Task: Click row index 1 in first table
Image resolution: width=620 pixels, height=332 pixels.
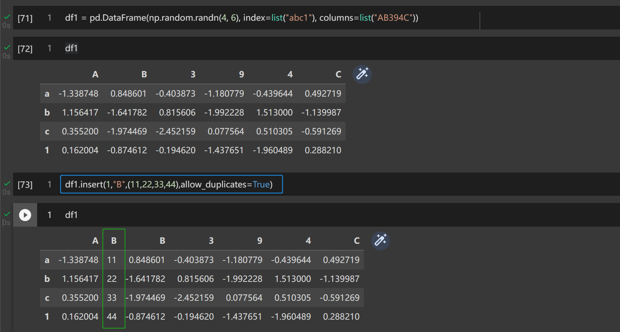Action: (47, 150)
